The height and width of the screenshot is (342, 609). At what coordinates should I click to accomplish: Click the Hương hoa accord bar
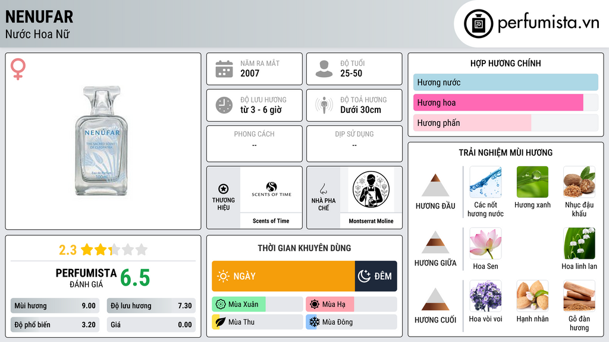[506, 102]
